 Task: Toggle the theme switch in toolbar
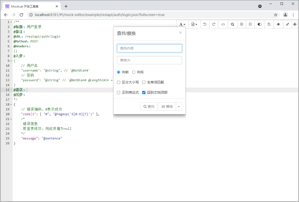coord(259,24)
